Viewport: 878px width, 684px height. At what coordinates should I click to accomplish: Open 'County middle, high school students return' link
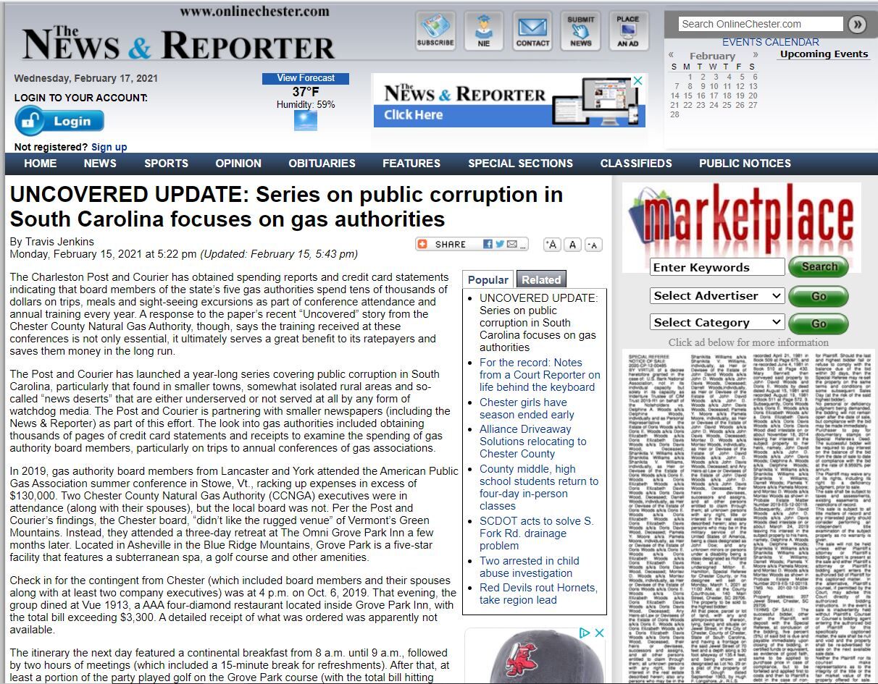click(539, 487)
